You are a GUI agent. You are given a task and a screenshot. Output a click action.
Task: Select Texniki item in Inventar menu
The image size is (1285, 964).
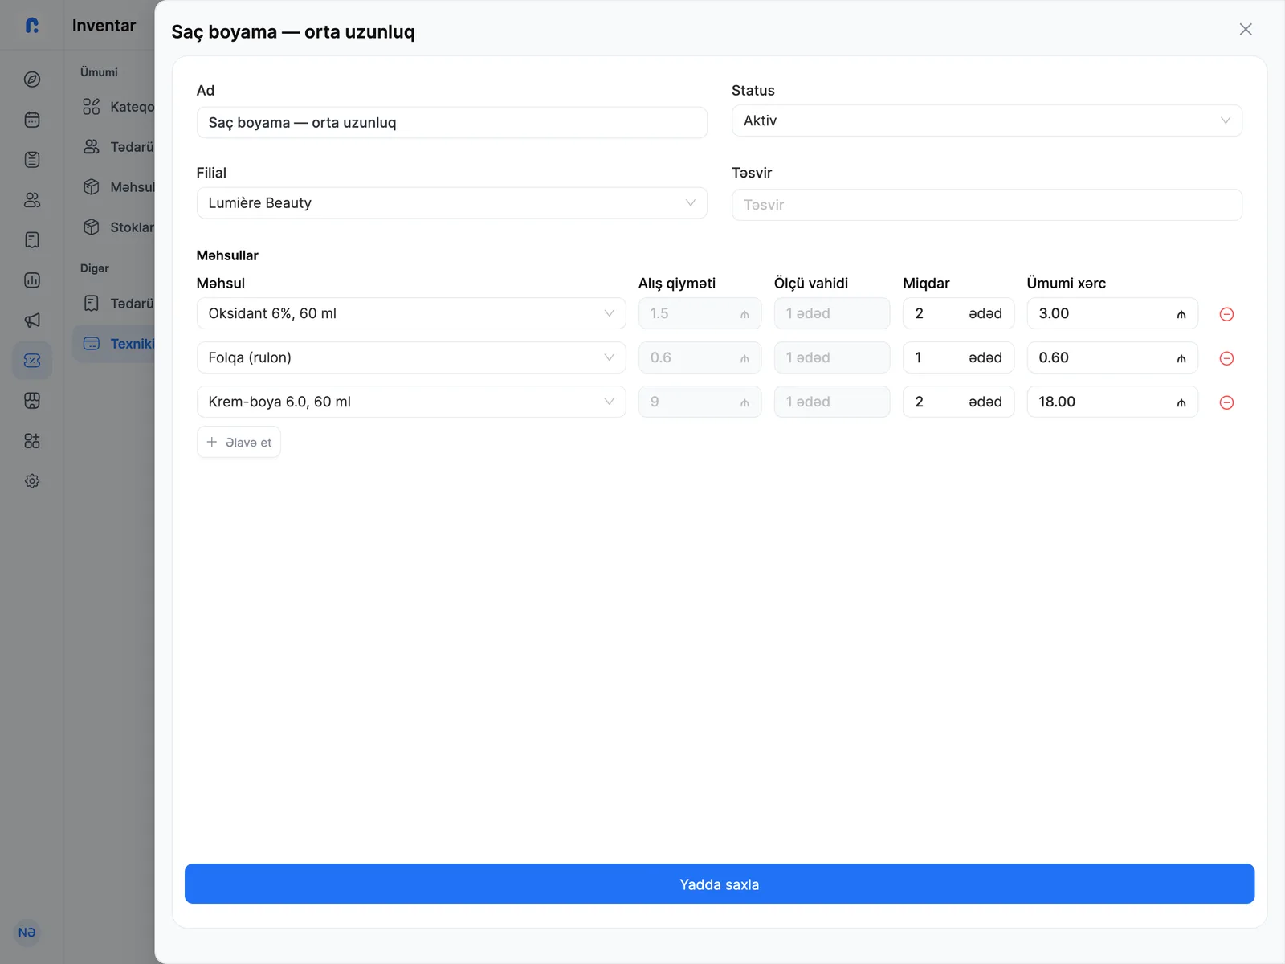[114, 344]
